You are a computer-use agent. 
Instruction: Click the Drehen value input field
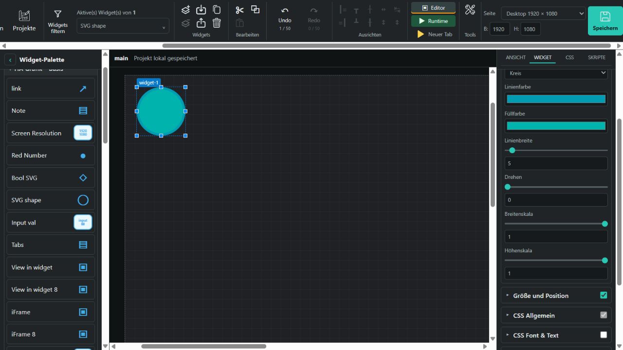pyautogui.click(x=556, y=200)
